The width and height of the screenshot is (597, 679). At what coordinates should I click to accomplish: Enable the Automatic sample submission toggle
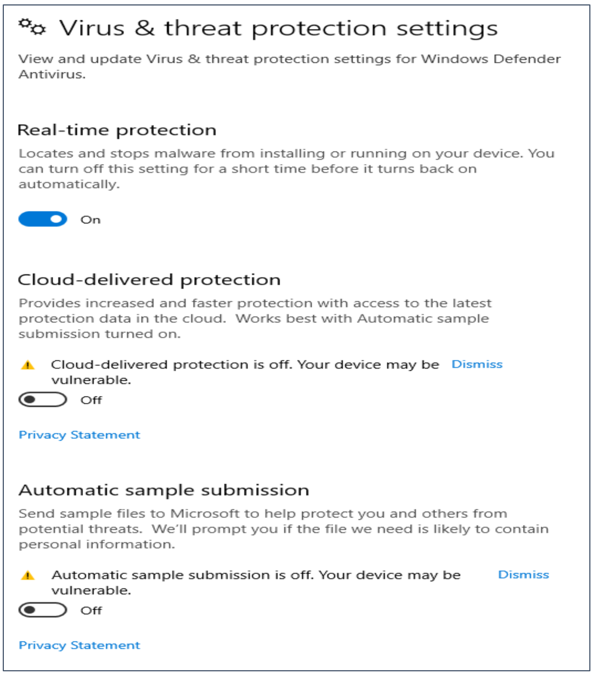coord(43,610)
